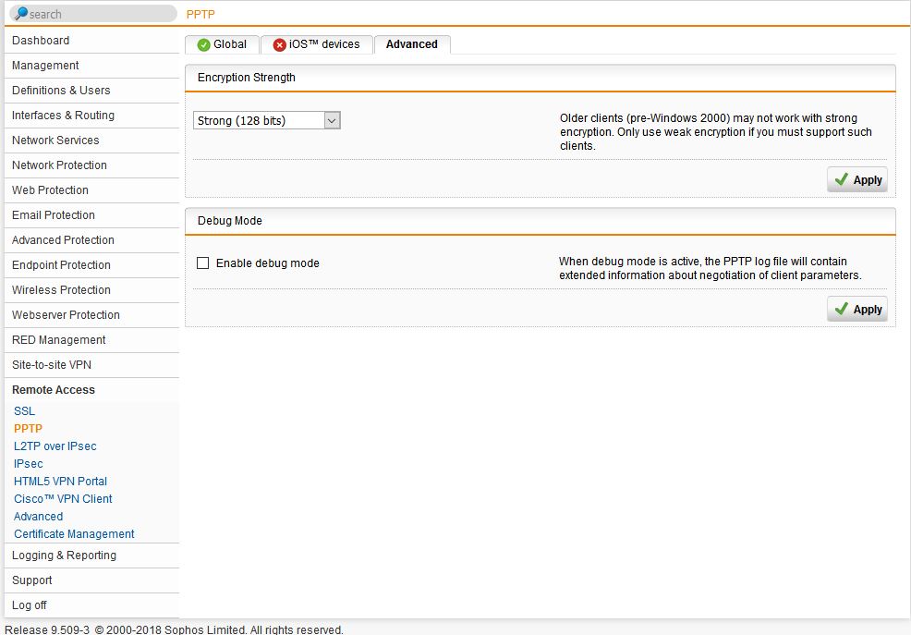Enable debug mode checkbox

pos(202,263)
